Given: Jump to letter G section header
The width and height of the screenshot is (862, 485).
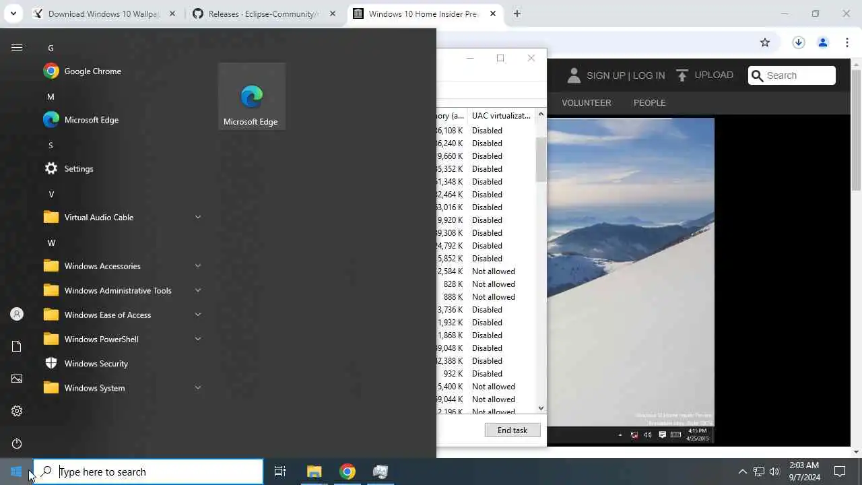Looking at the screenshot, I should pos(51,48).
